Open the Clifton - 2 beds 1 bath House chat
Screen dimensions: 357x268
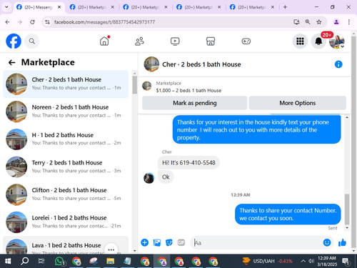pyautogui.click(x=66, y=194)
